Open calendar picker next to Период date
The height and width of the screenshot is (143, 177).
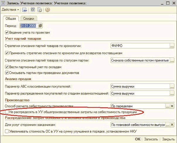[40, 26]
